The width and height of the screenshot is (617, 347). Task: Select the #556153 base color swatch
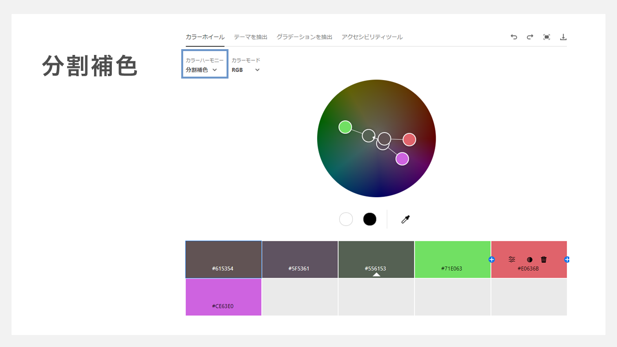tap(376, 259)
